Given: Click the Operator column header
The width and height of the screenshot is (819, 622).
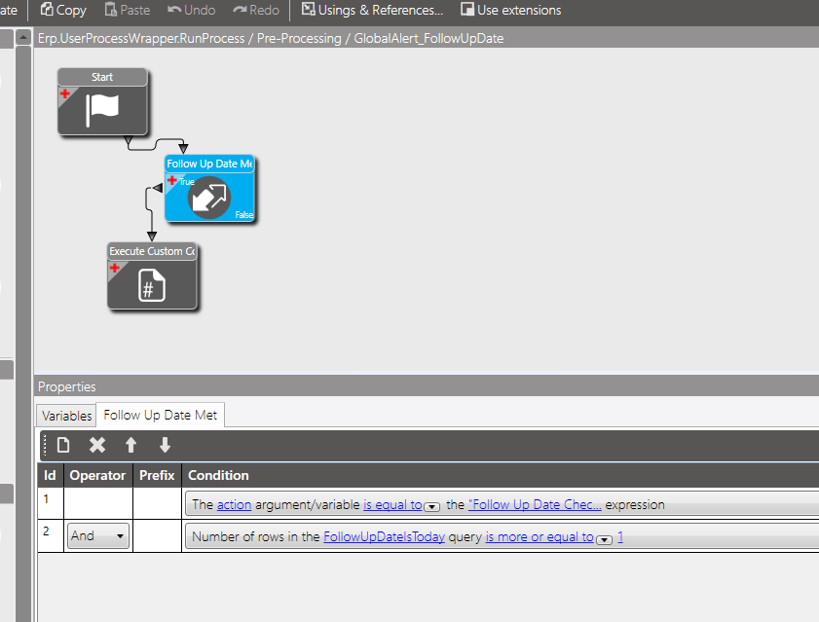Looking at the screenshot, I should [97, 475].
